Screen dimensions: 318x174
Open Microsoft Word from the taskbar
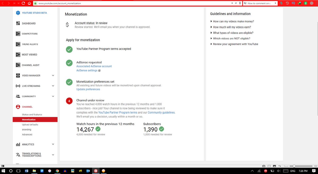[x=26, y=171]
